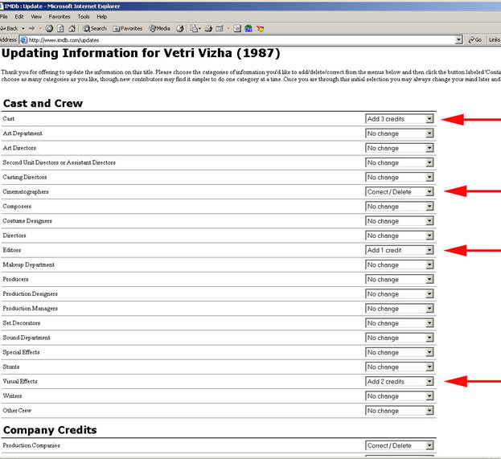Open the File menu
Screen dimensions: 501x459
click(4, 17)
